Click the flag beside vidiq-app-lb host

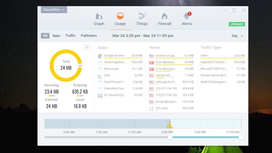click(151, 82)
